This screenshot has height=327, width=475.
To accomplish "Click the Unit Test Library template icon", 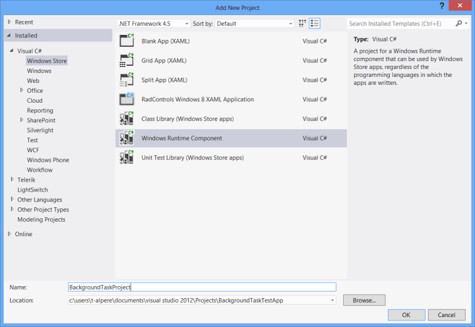I will pyautogui.click(x=126, y=158).
